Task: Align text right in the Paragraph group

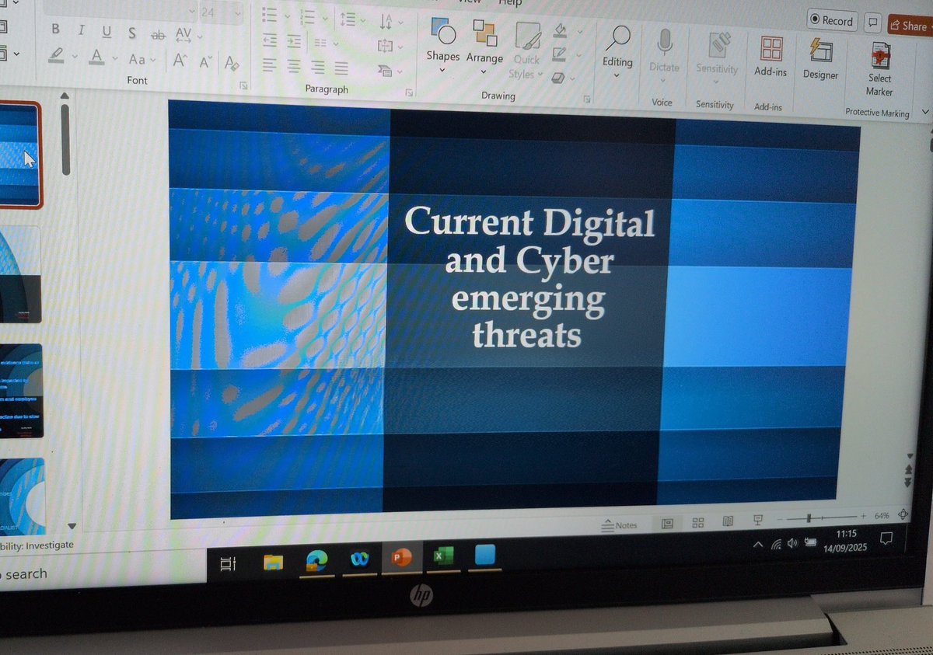Action: (318, 67)
